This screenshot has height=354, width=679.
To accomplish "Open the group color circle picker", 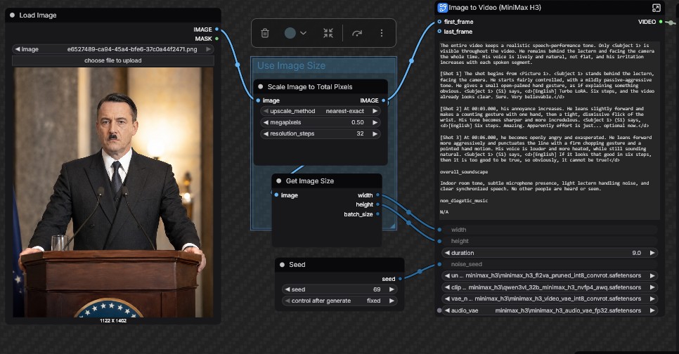I will [290, 33].
